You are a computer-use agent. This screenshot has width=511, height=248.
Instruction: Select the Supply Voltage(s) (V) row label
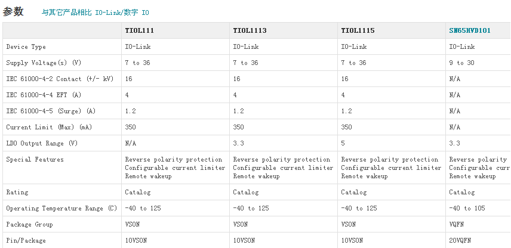pyautogui.click(x=42, y=63)
